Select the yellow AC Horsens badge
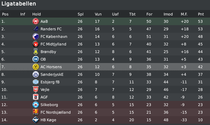This screenshot has height=125, width=210. point(36,67)
